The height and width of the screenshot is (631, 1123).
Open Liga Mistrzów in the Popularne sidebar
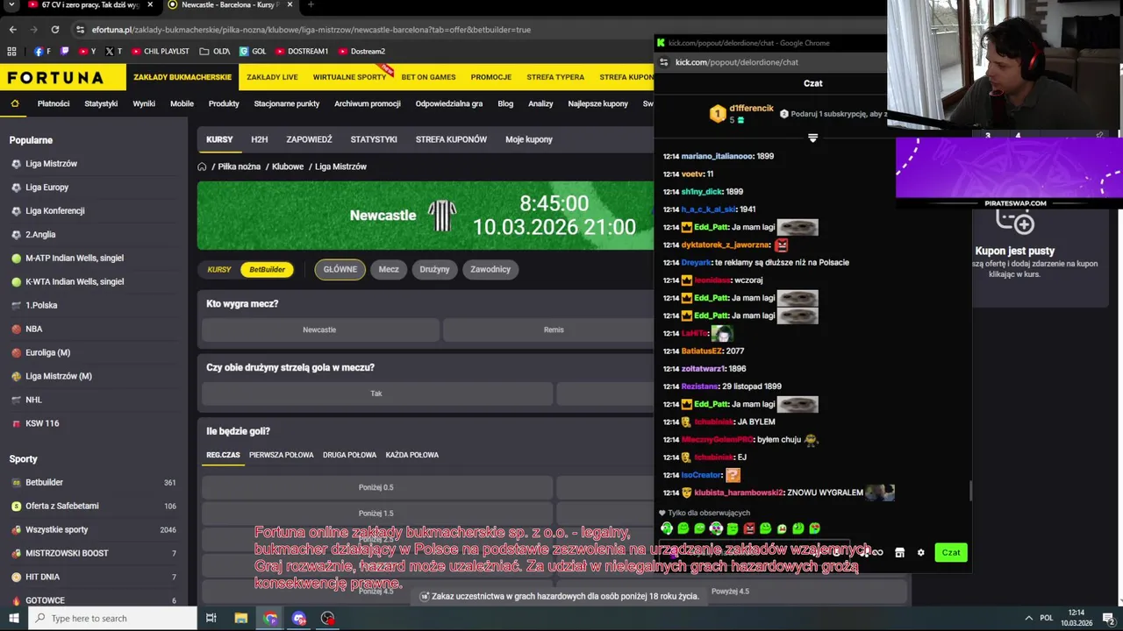(x=51, y=164)
